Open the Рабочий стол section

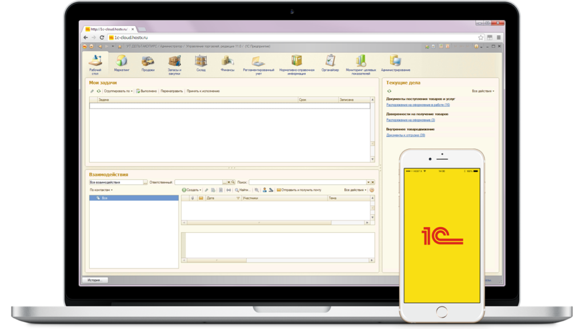pyautogui.click(x=95, y=64)
